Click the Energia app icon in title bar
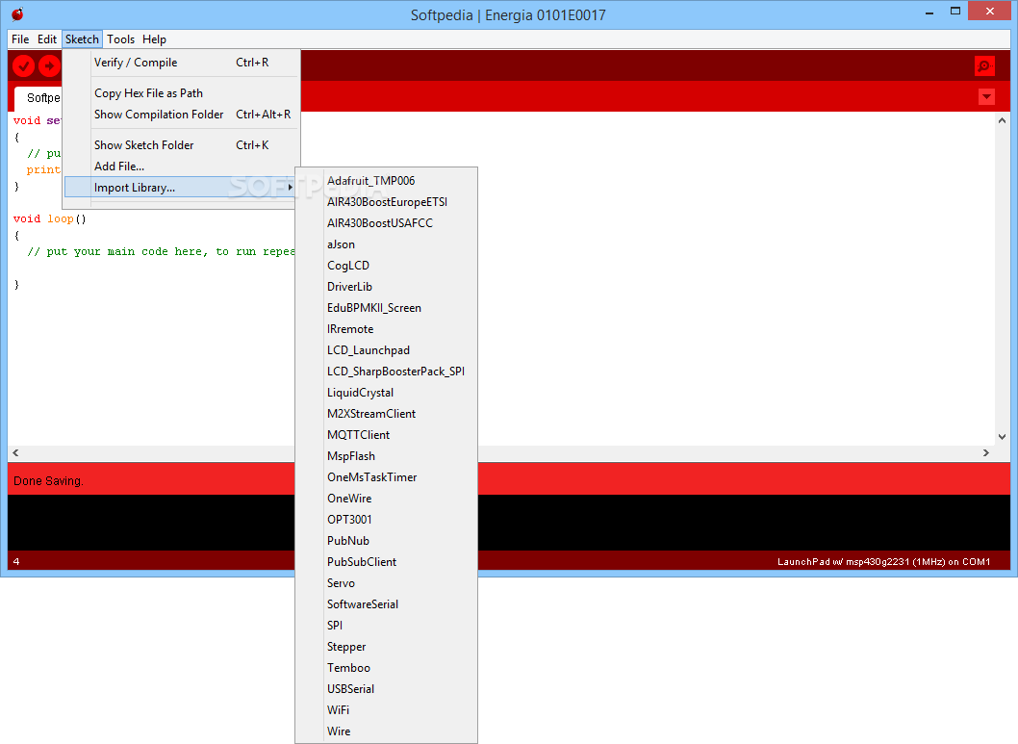The height and width of the screenshot is (744, 1018). click(x=17, y=13)
